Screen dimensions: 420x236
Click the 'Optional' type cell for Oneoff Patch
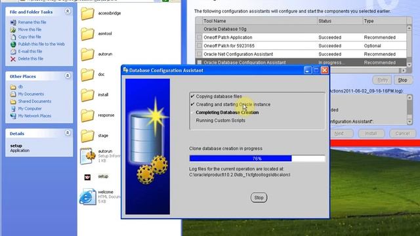[x=372, y=46]
